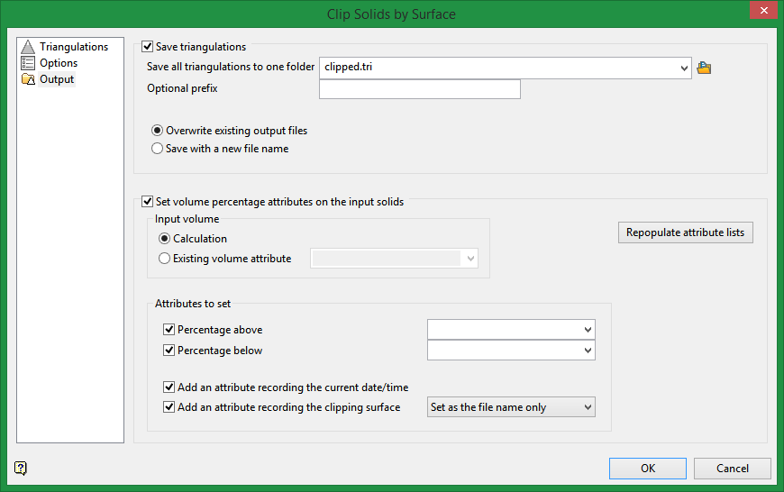The width and height of the screenshot is (784, 492).
Task: Click the Triangulations cone icon in sidebar
Action: [x=27, y=47]
